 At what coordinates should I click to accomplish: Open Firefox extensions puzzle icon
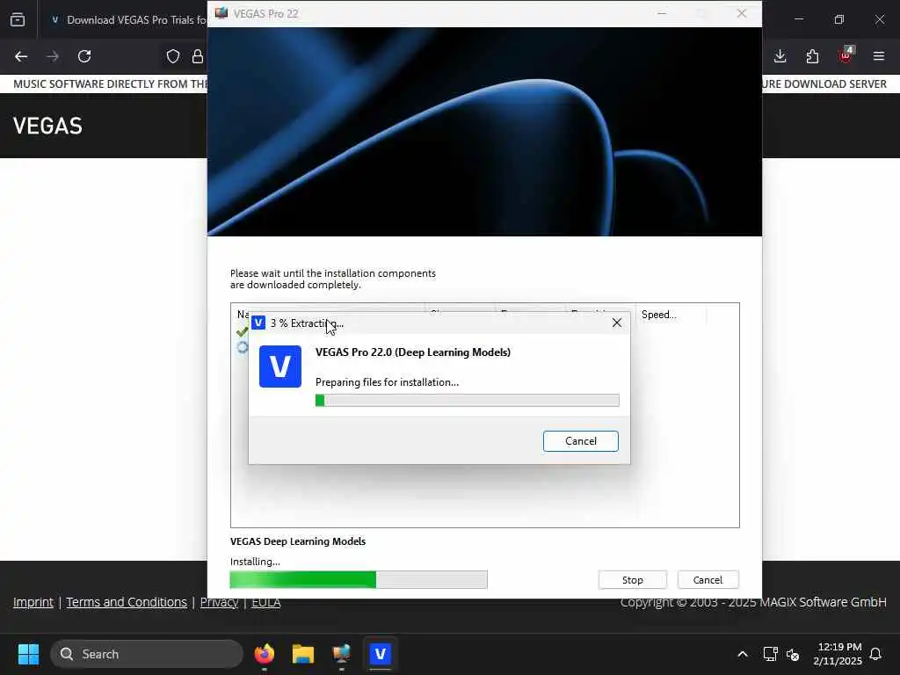(x=812, y=56)
